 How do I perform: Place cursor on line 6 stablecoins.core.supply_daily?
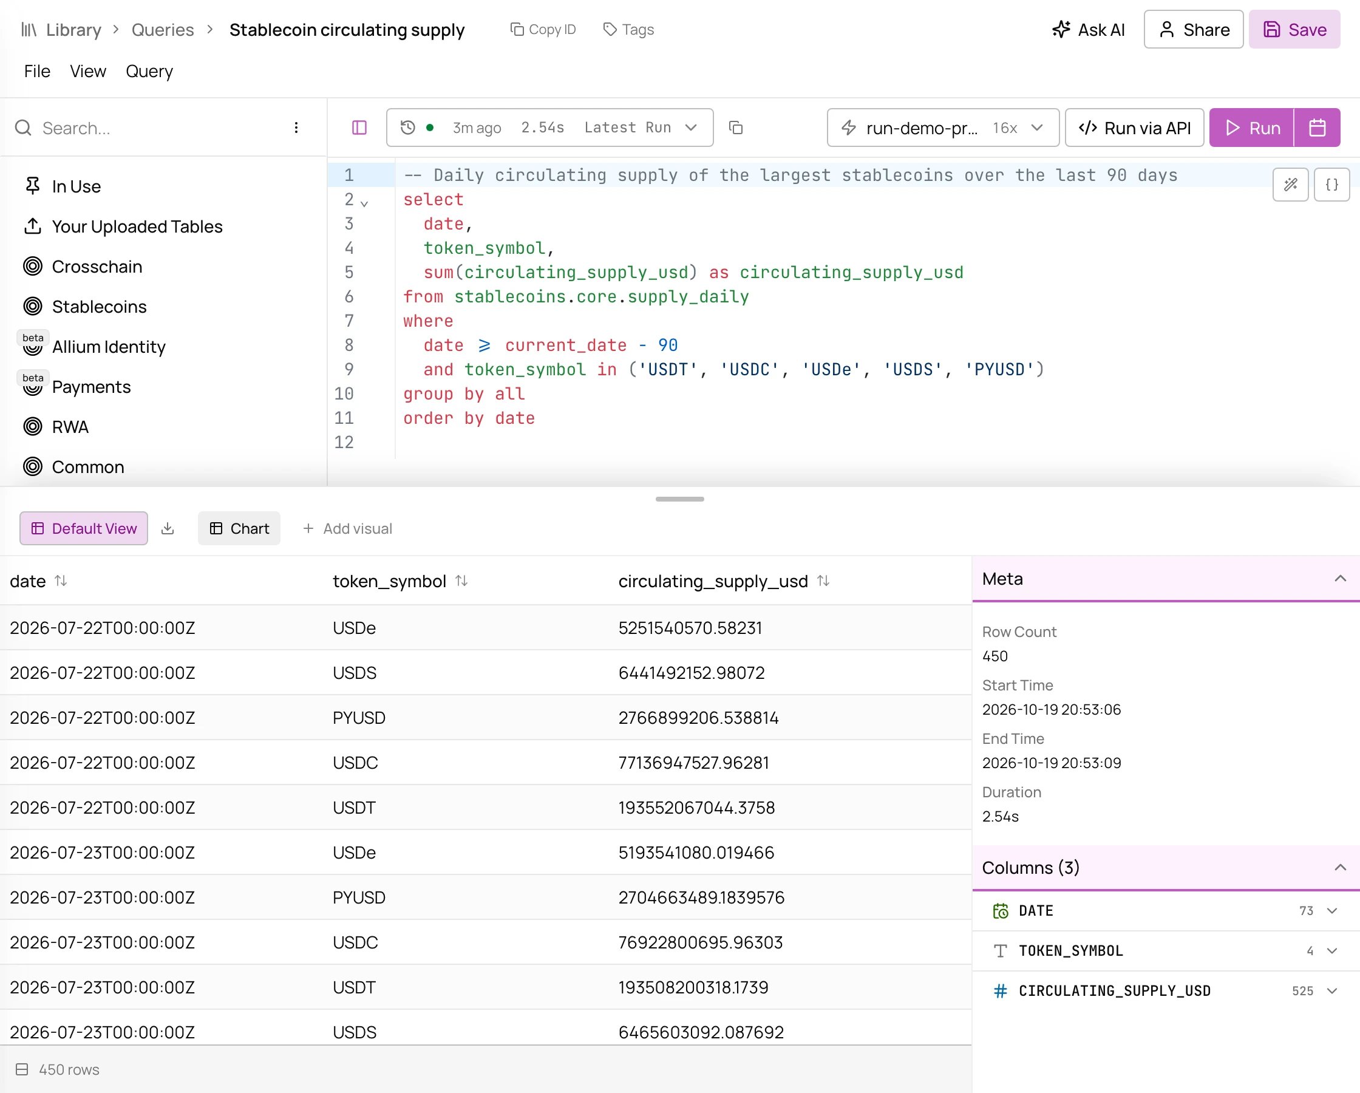coord(601,296)
